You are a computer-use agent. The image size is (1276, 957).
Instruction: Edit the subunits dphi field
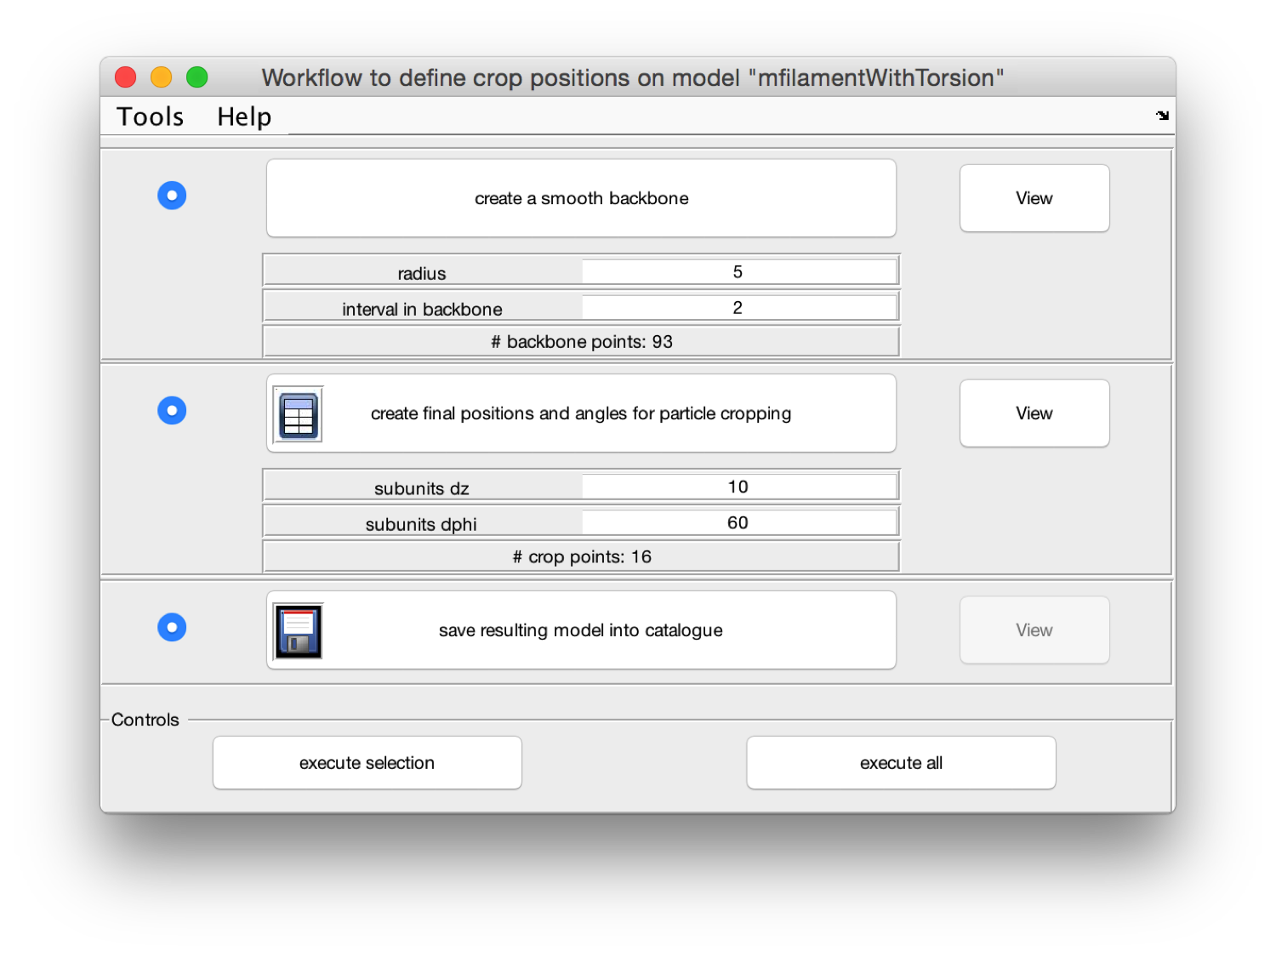point(738,523)
